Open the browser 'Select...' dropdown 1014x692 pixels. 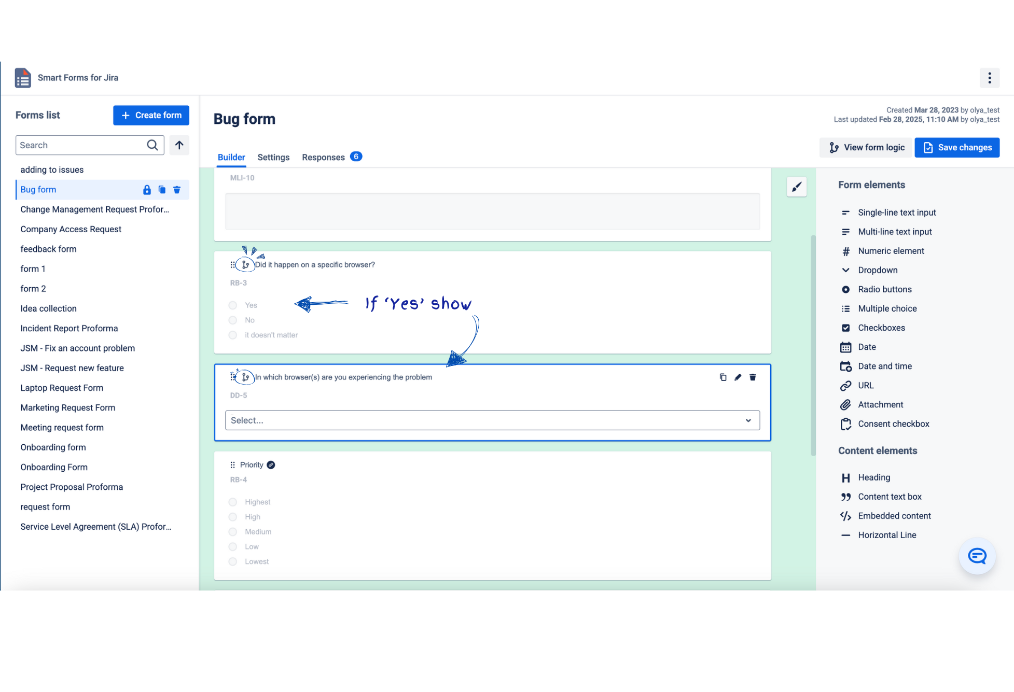pos(492,420)
